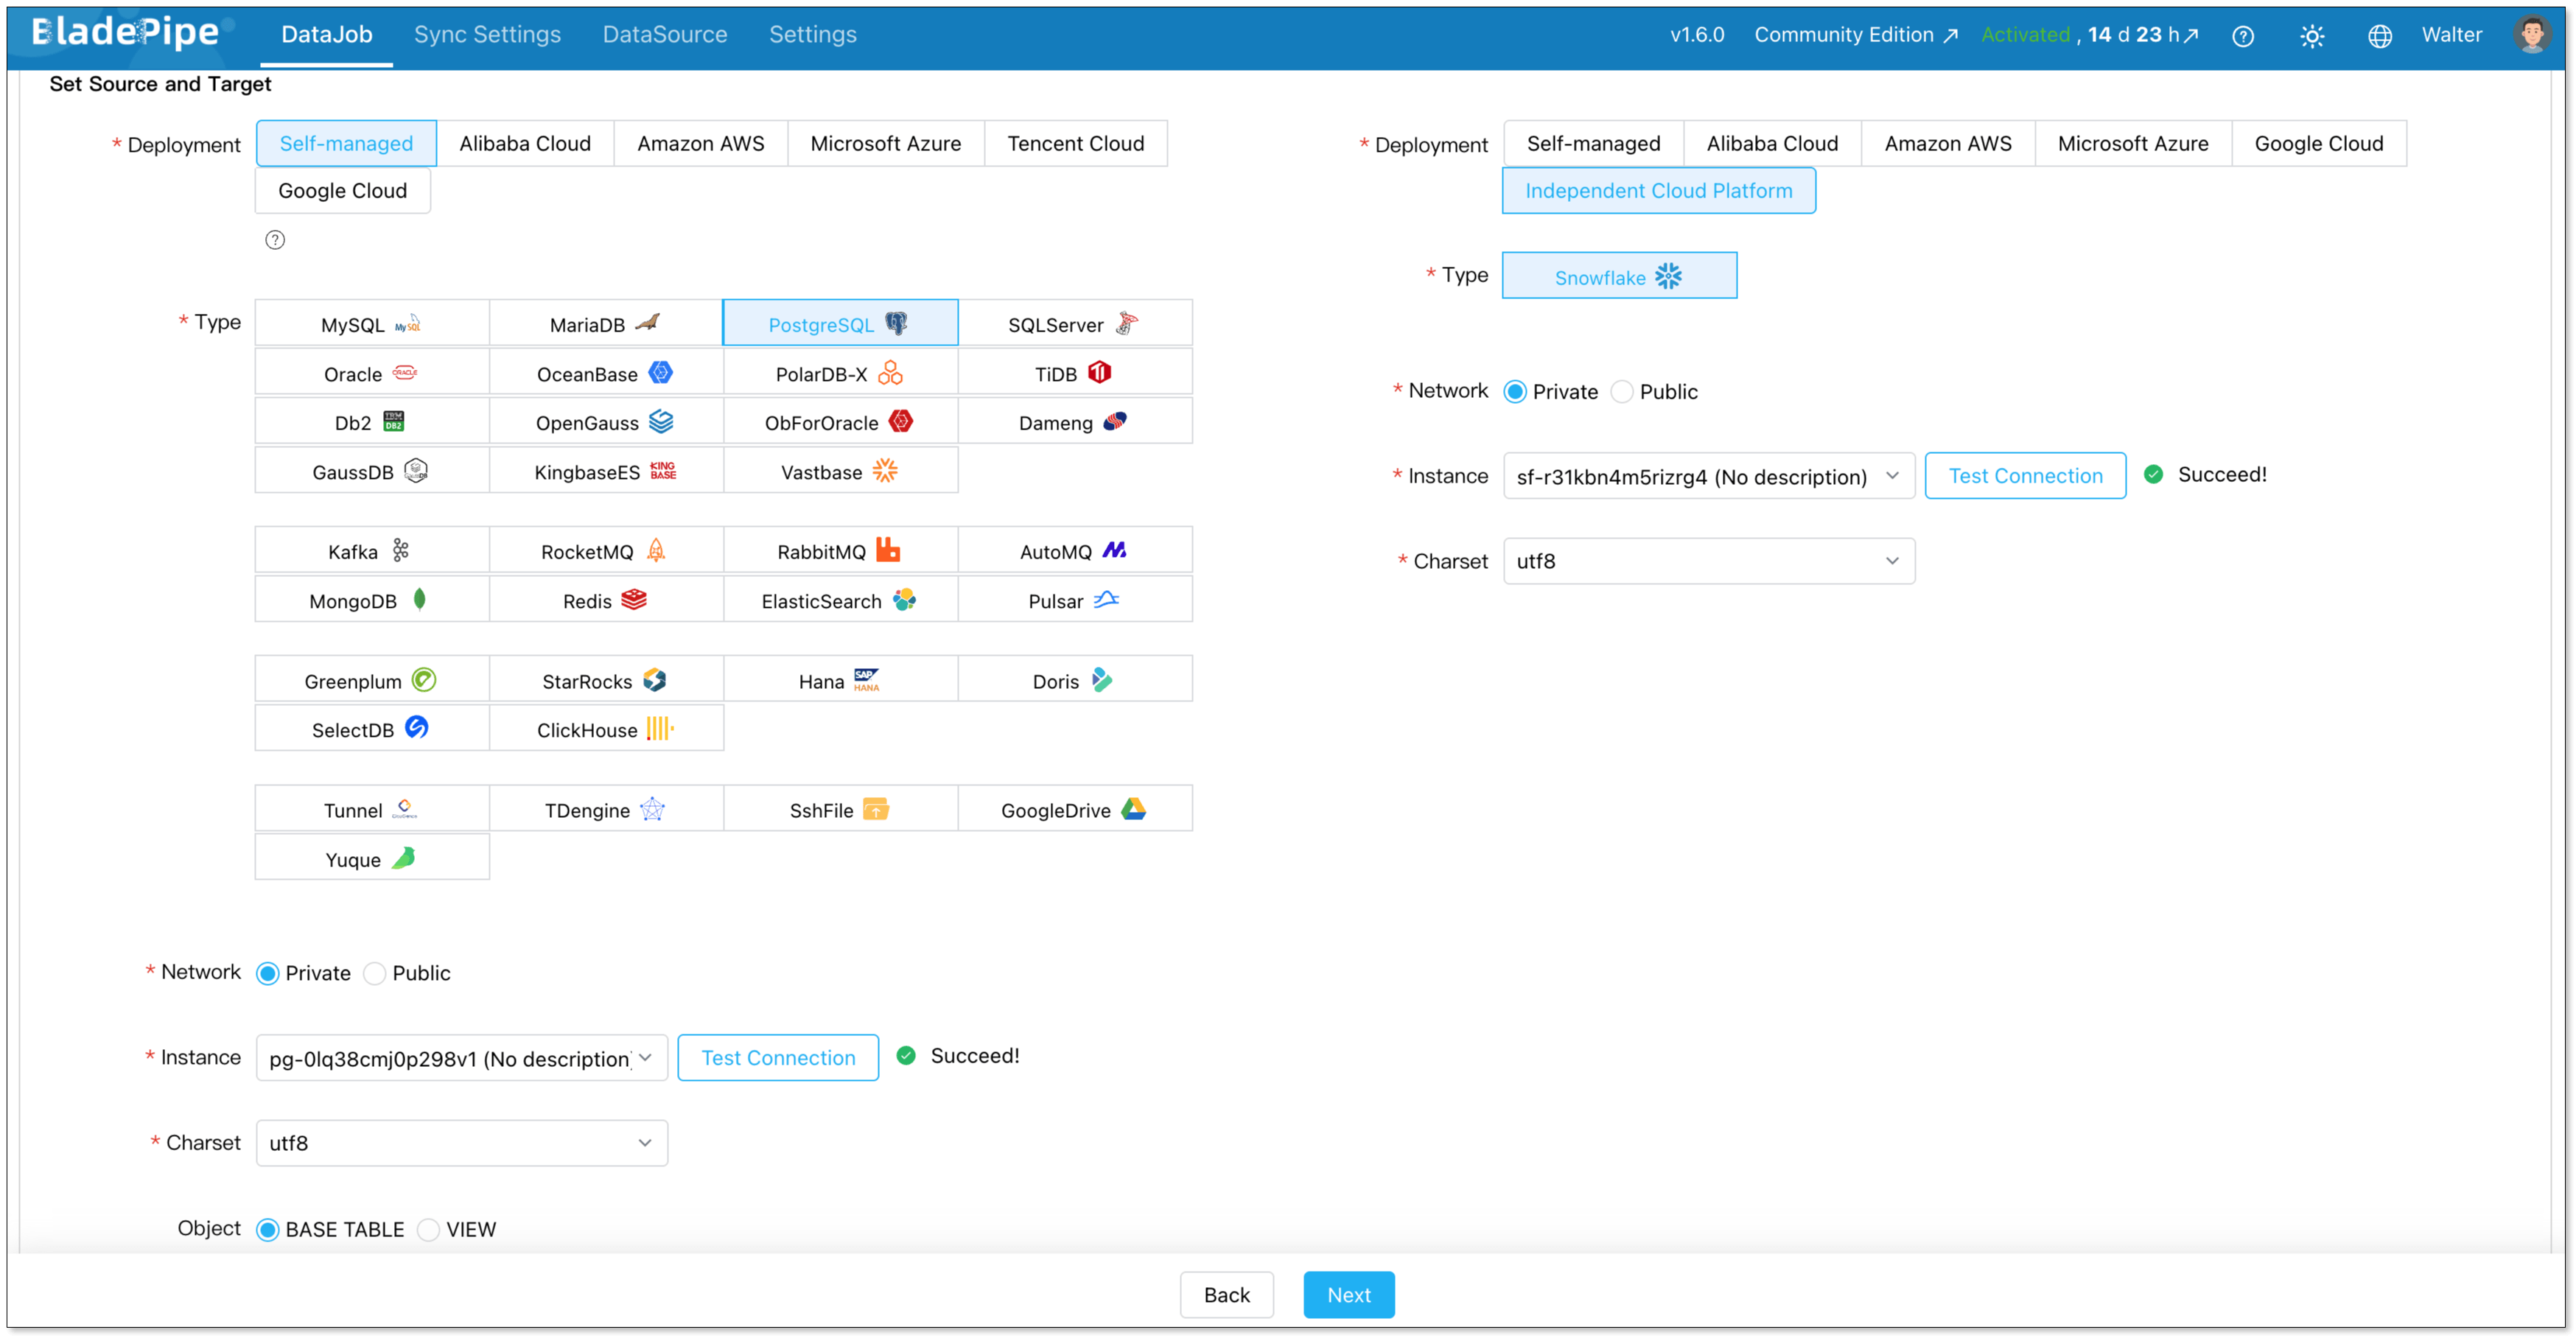2576x1338 pixels.
Task: Select GaussDB source type
Action: 372,471
